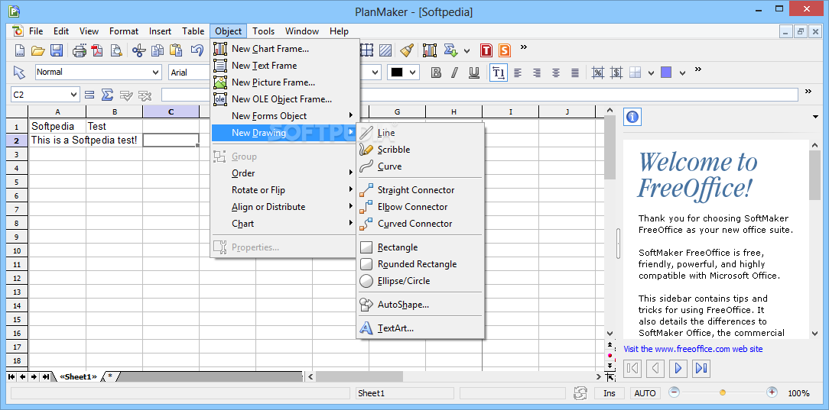Click the Sigma sum icon beside the cell box

107,95
